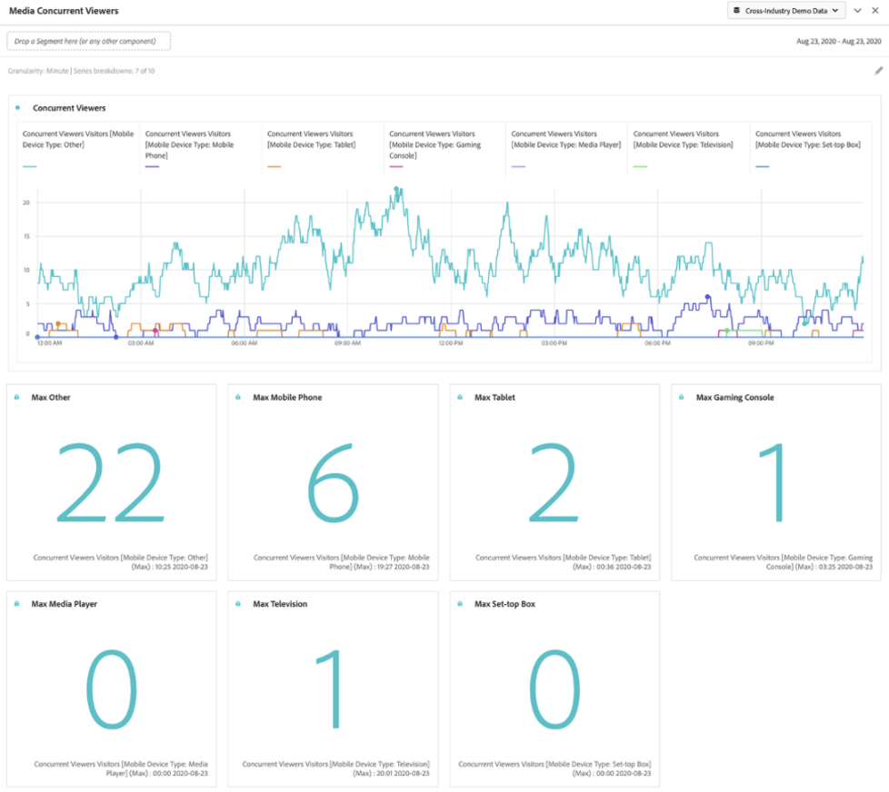The height and width of the screenshot is (792, 889).
Task: Open the Cross-Industry Demo Data dropdown
Action: pos(786,11)
